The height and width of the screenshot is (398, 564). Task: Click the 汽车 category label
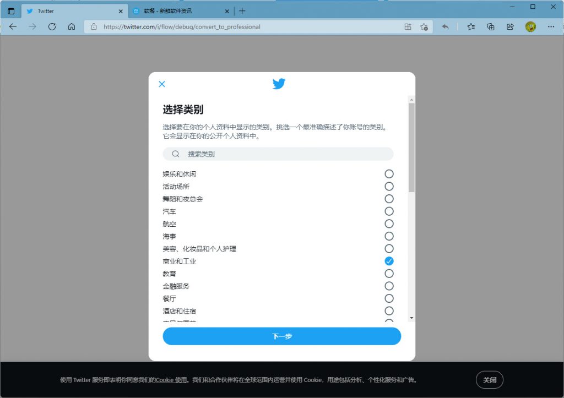point(169,211)
